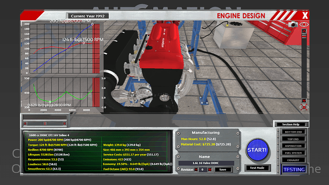Open the Top End section
The width and height of the screenshot is (329, 185).
(293, 139)
